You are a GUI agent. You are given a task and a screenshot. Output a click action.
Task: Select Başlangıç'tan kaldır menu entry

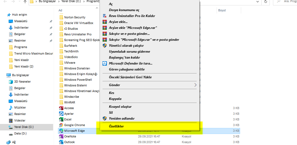pyautogui.click(x=124, y=58)
